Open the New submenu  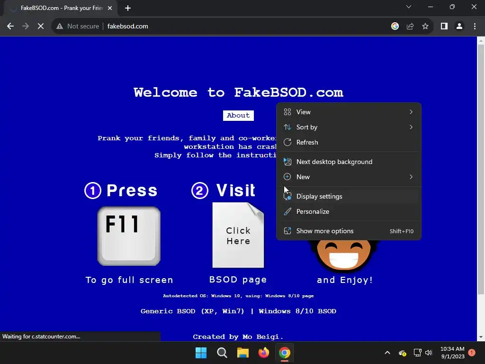pyautogui.click(x=349, y=177)
